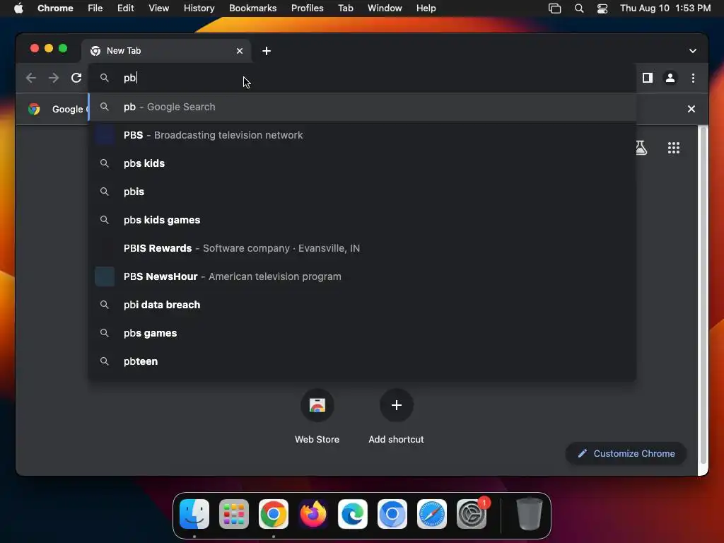Open Launchpad from the Dock

tap(234, 514)
